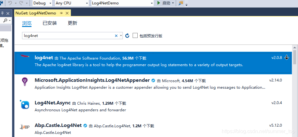Image resolution: width=298 pixels, height=137 pixels.
Task: Install log4net via download arrow icon
Action: (x=287, y=58)
